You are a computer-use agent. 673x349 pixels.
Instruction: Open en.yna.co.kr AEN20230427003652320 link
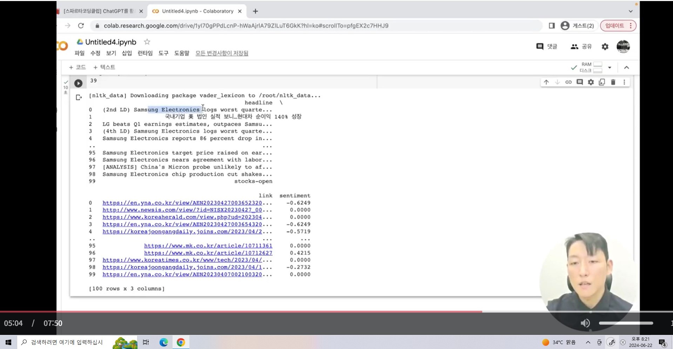point(182,203)
